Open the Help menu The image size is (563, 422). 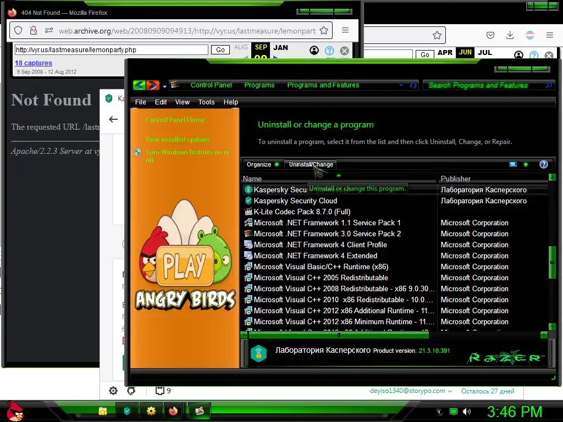click(x=230, y=102)
